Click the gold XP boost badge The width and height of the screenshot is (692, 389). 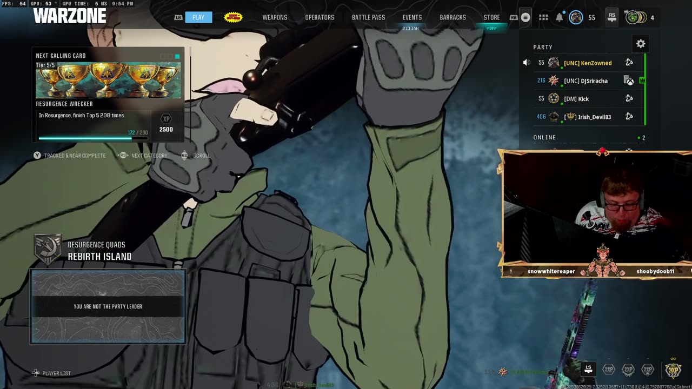(673, 370)
